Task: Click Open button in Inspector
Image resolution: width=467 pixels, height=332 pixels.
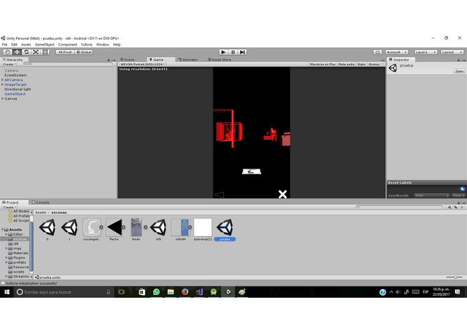Action: (x=459, y=71)
